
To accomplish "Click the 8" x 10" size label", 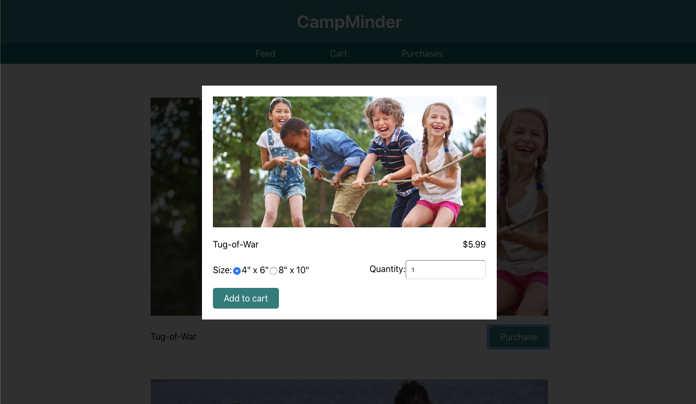I will click(294, 270).
